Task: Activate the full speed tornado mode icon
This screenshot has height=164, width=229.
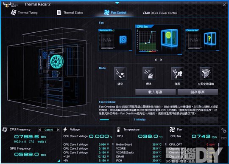Action: click(206, 74)
